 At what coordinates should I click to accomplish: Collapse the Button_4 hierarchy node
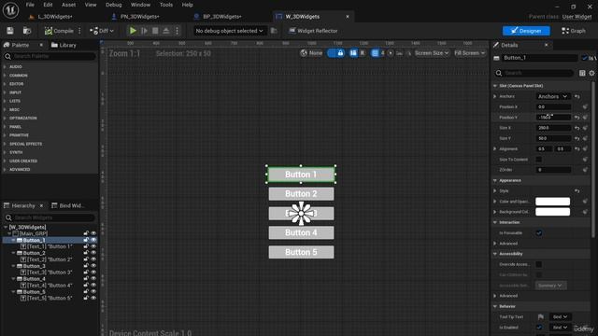point(13,279)
